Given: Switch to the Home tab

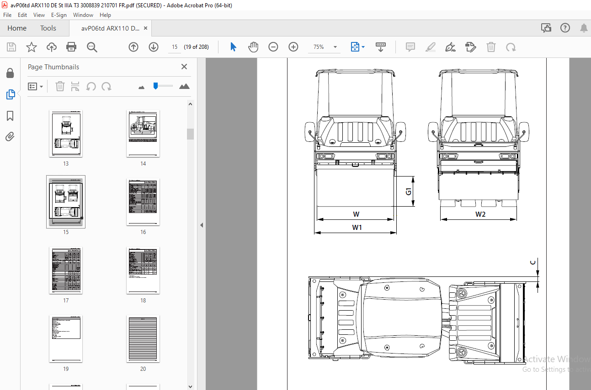Looking at the screenshot, I should [17, 28].
